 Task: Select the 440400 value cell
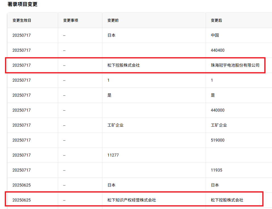coord(218,50)
